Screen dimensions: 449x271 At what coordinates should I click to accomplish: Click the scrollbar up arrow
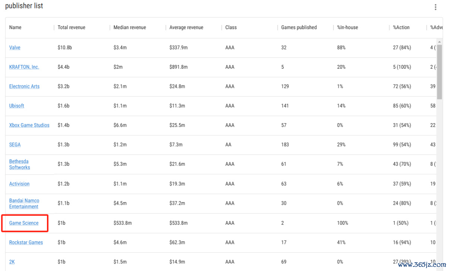coord(439,42)
